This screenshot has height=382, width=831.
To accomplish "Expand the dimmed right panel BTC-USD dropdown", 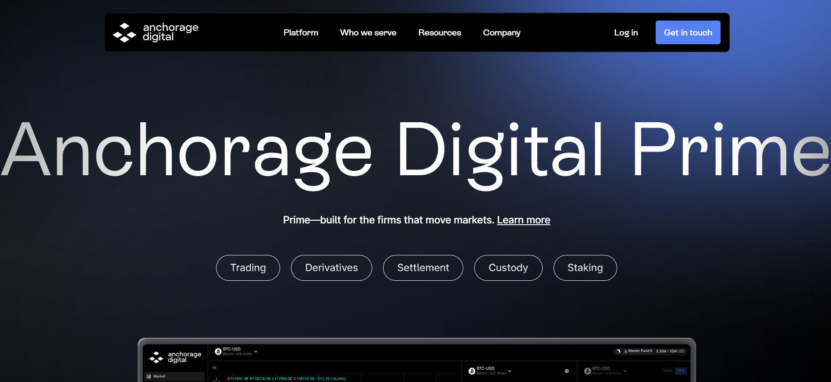I will click(x=625, y=371).
